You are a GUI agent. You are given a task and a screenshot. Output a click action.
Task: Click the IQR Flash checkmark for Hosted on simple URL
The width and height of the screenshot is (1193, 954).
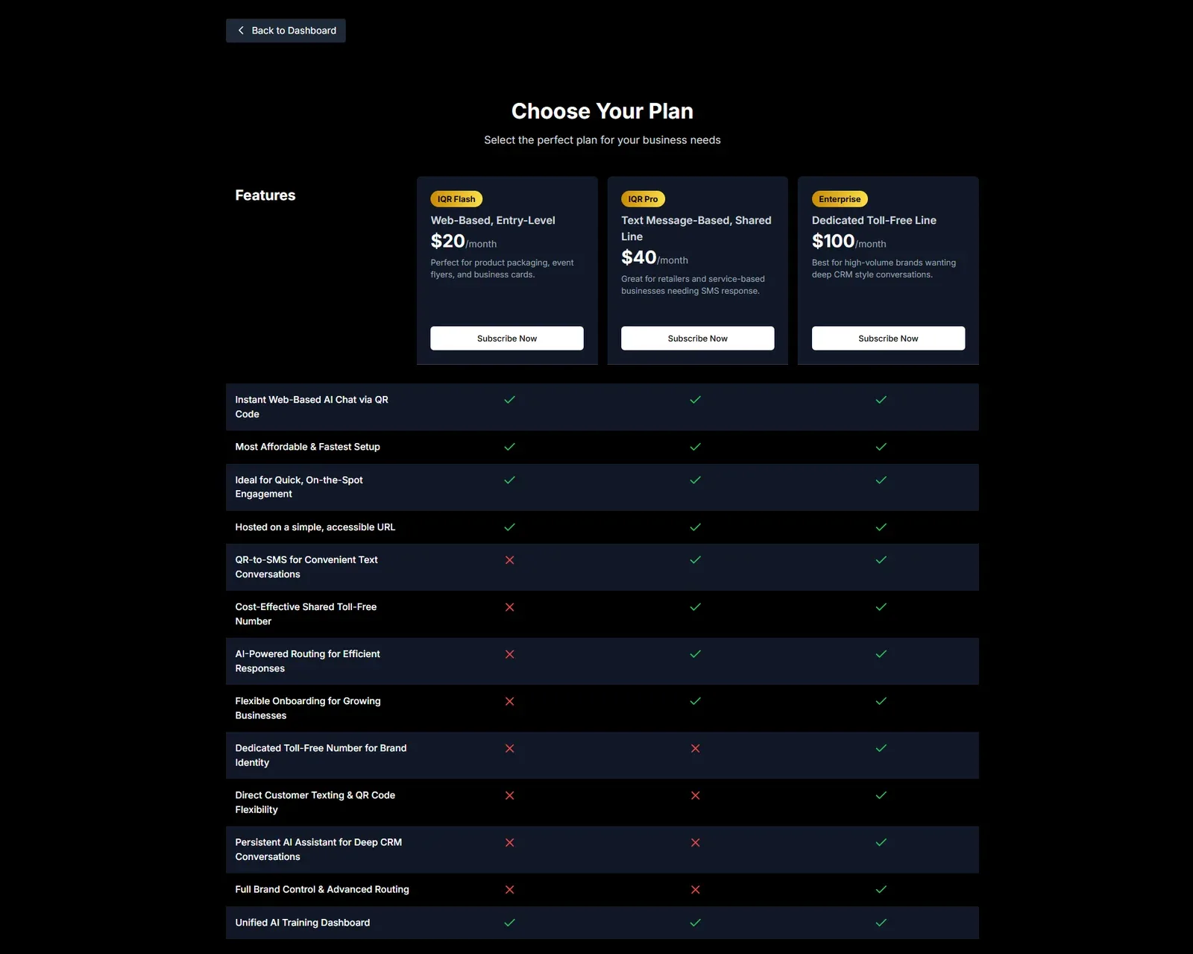tap(509, 527)
